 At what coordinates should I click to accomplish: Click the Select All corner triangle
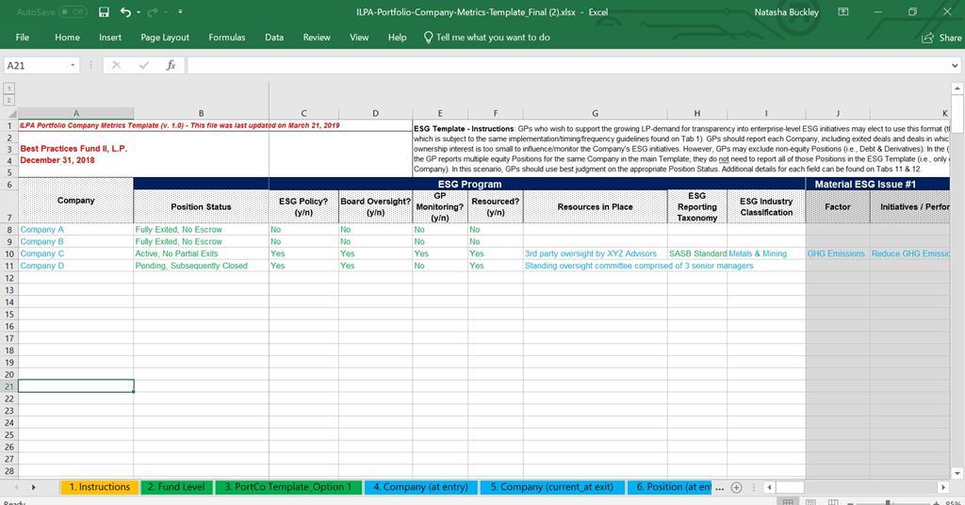tap(12, 114)
